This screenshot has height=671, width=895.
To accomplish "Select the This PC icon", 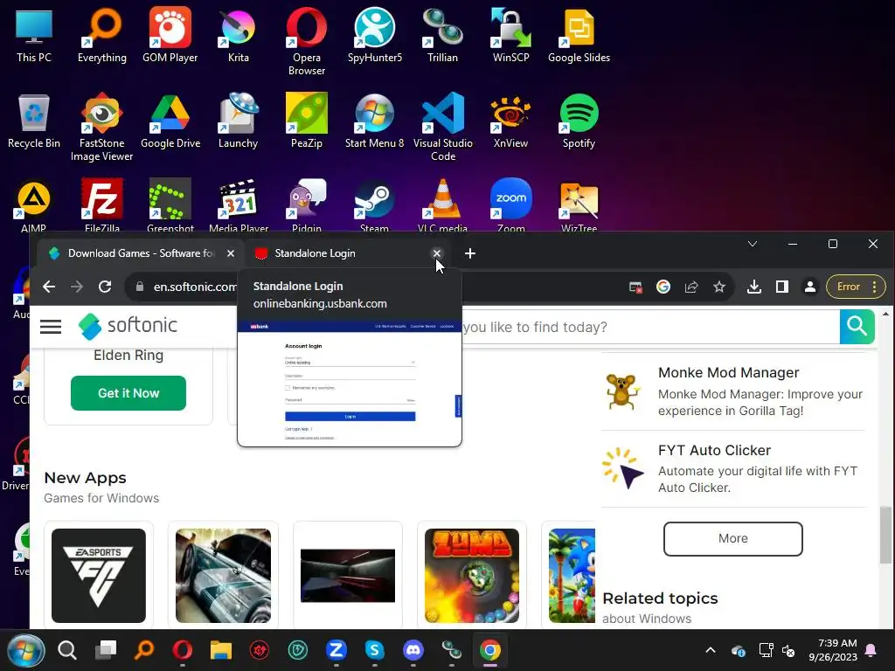I will (x=34, y=35).
